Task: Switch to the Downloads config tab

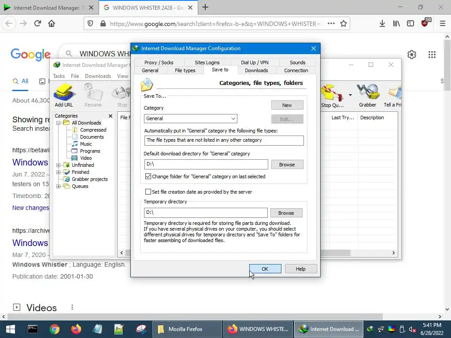Action: point(256,70)
